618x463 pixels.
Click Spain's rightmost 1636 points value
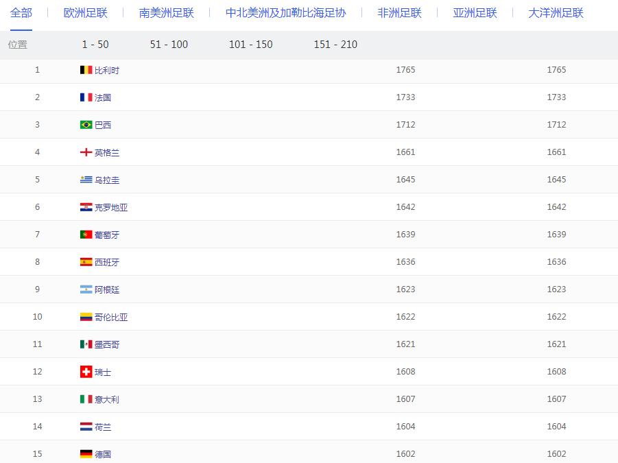click(556, 262)
